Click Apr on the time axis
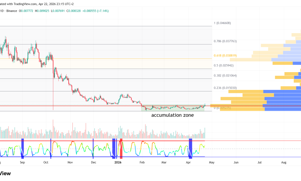The height and width of the screenshot is (181, 301). [188, 162]
